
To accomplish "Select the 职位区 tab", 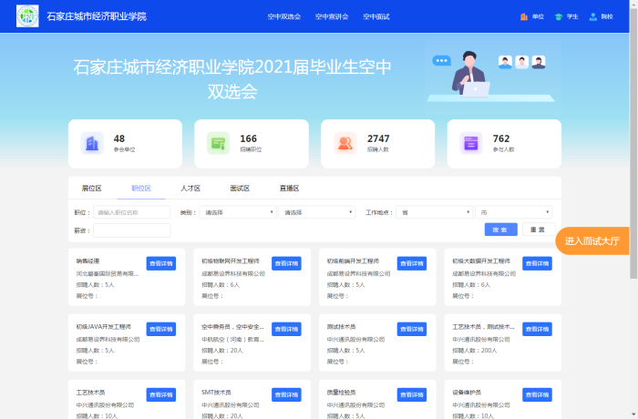I will pyautogui.click(x=141, y=189).
